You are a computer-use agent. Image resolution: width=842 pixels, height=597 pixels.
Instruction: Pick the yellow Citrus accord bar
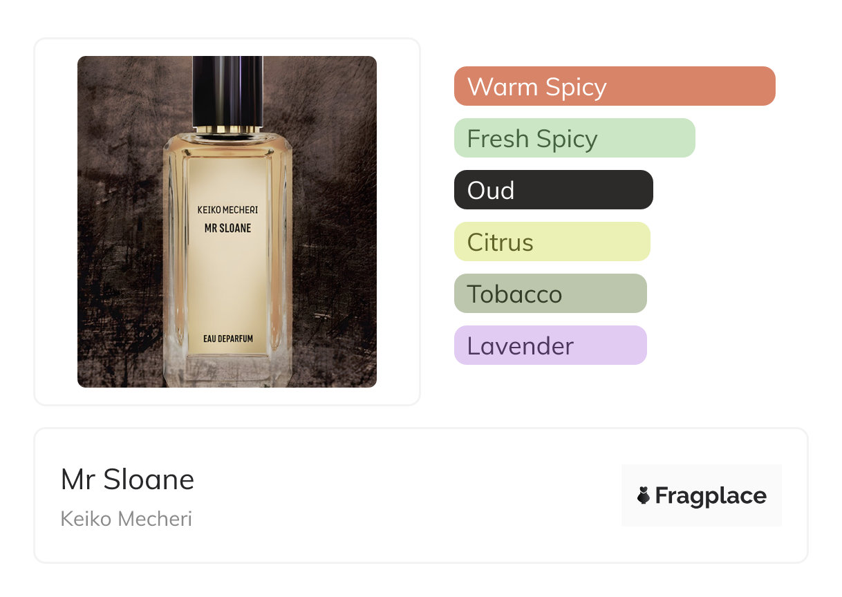click(552, 242)
